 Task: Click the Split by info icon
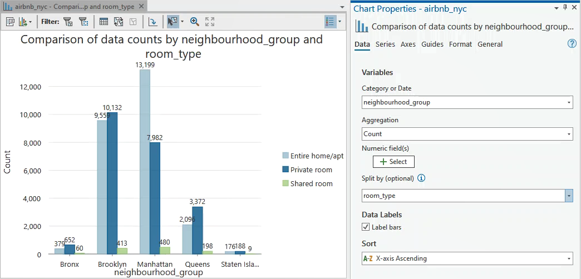coord(421,178)
